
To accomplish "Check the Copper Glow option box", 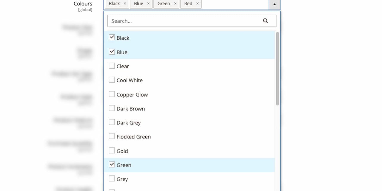I will pyautogui.click(x=112, y=94).
